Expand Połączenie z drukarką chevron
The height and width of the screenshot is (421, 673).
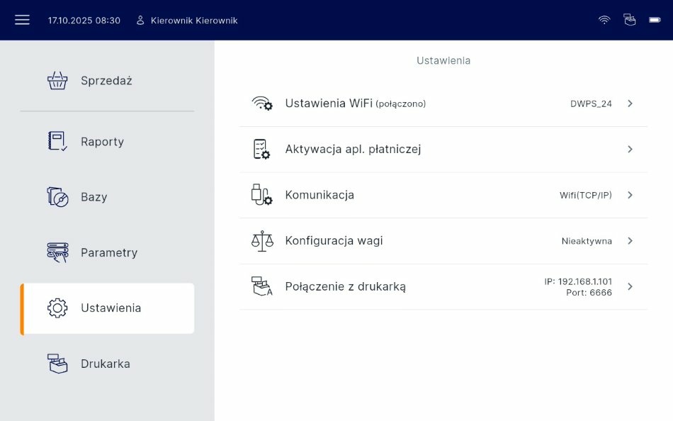click(630, 287)
